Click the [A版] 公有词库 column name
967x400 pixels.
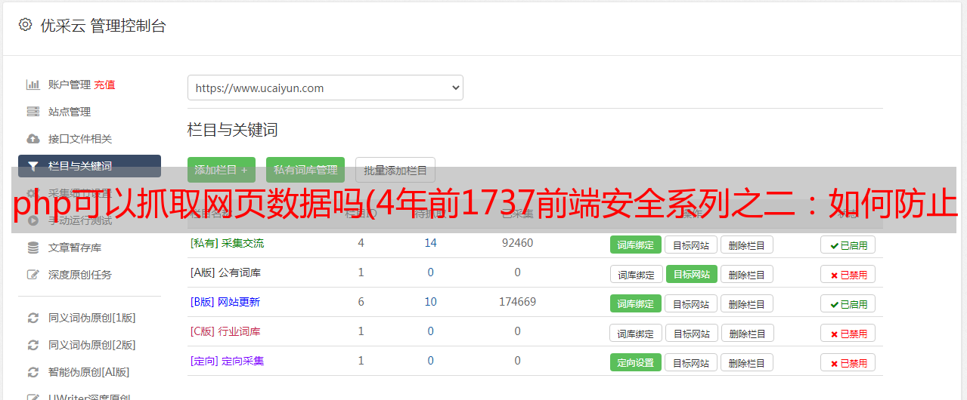tap(225, 272)
